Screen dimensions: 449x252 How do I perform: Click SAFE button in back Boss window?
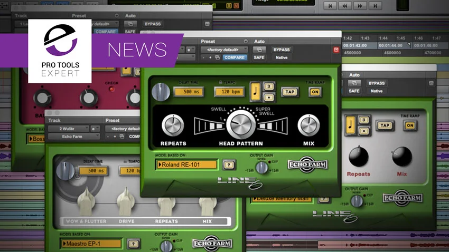(x=130, y=32)
